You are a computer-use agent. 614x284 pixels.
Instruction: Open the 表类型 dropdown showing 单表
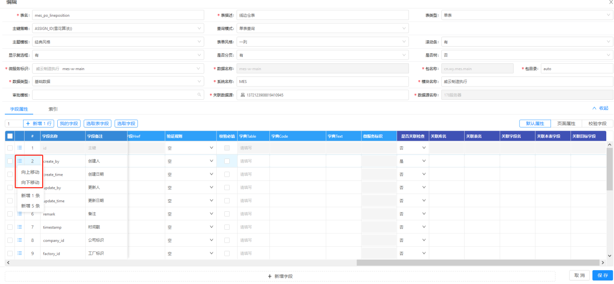(x=526, y=15)
